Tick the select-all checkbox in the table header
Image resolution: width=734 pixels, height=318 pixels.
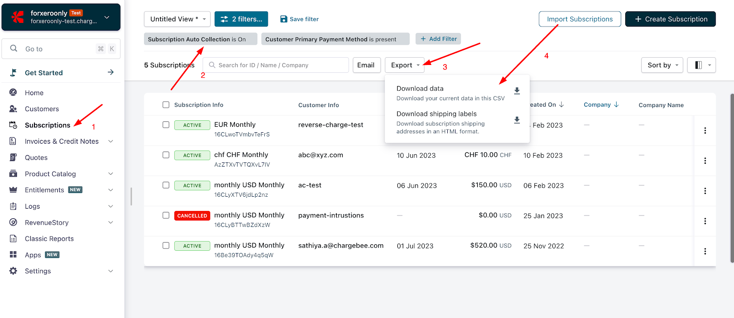(166, 105)
